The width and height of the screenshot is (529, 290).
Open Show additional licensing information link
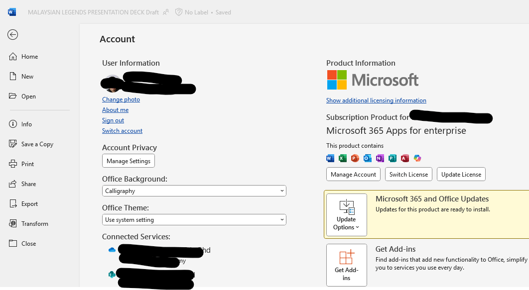pyautogui.click(x=376, y=100)
